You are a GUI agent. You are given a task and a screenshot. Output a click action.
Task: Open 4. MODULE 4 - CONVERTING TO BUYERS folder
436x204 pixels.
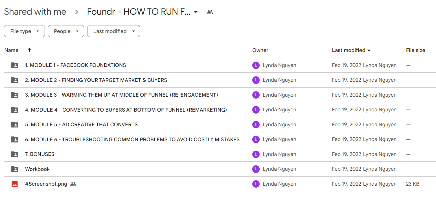[126, 110]
